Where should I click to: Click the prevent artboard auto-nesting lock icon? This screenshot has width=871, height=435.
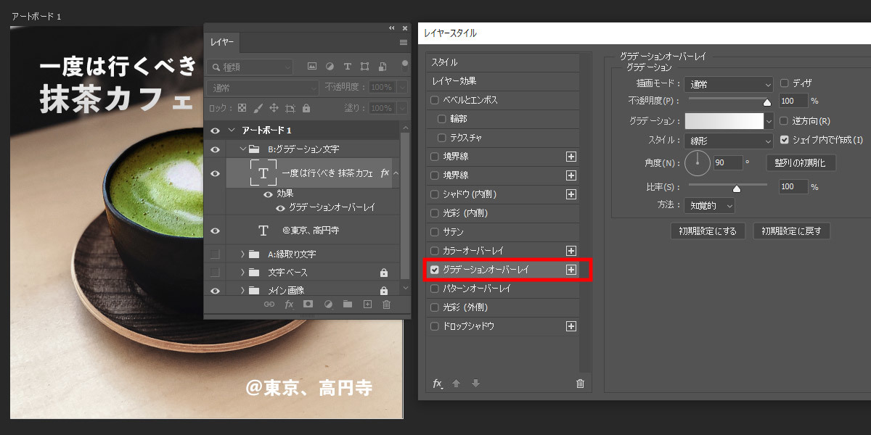(x=290, y=108)
